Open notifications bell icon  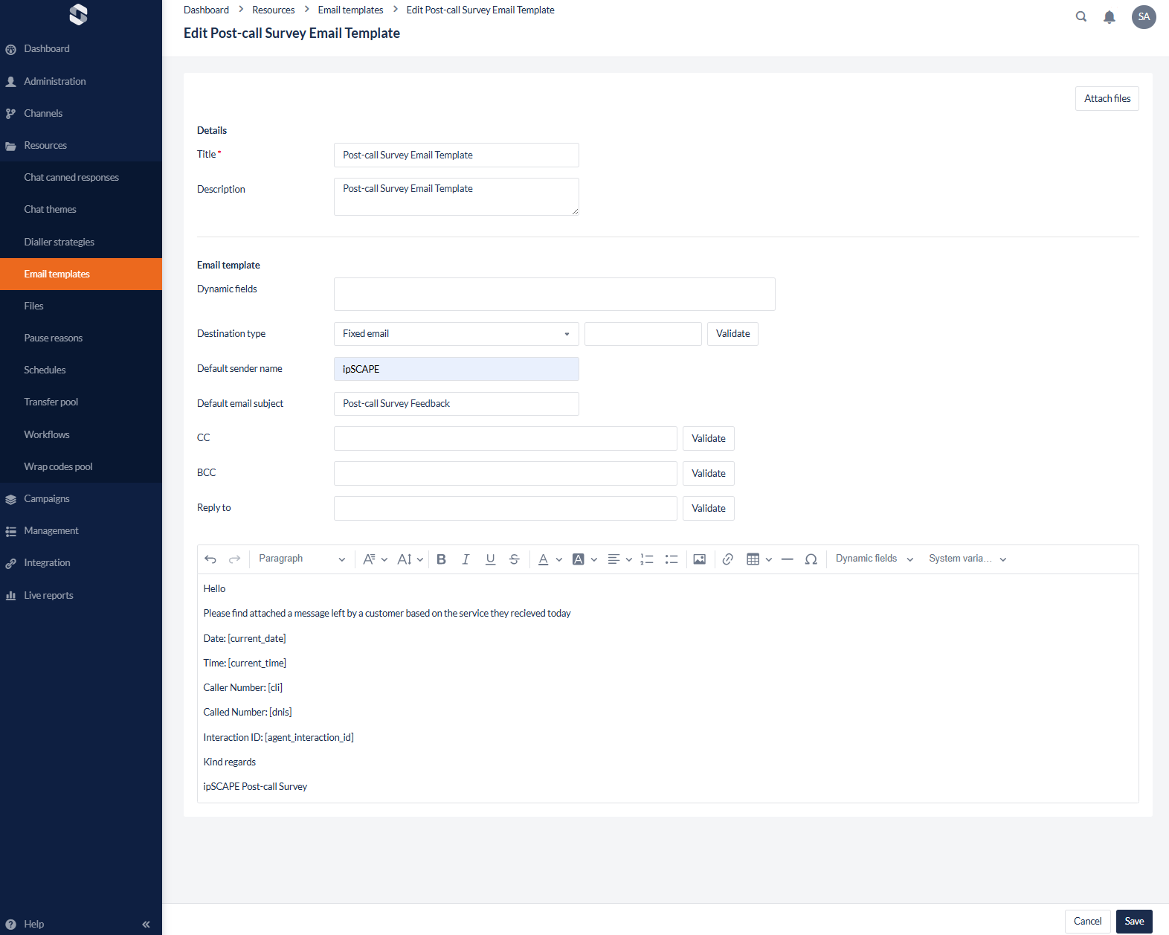point(1109,17)
